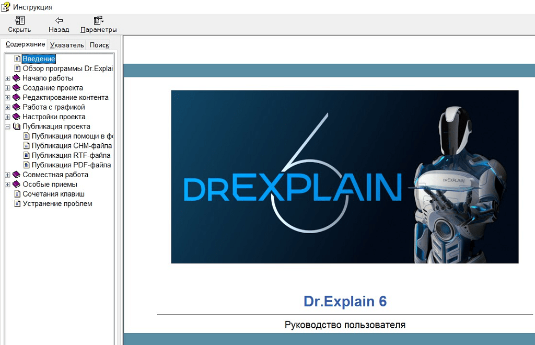535x345 pixels.
Task: Select the Совместная работа section
Action: click(x=55, y=175)
